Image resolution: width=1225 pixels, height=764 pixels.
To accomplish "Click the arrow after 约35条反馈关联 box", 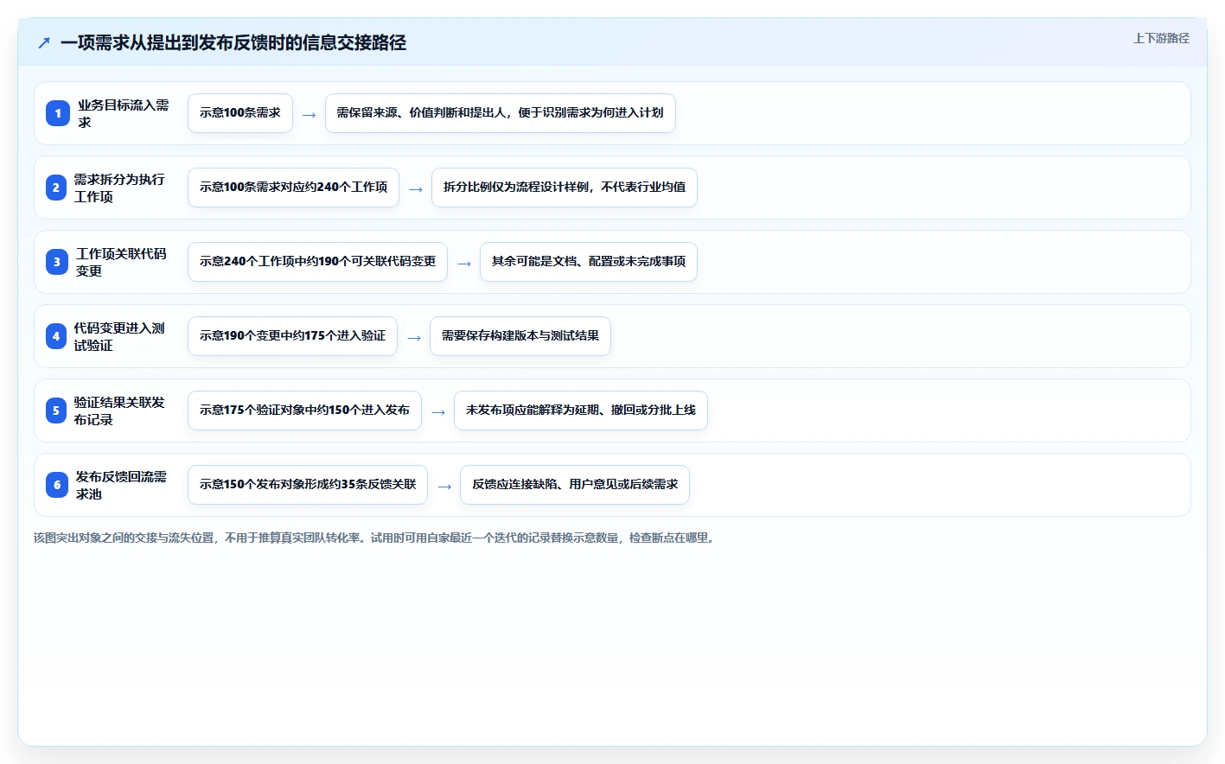I will tap(444, 487).
